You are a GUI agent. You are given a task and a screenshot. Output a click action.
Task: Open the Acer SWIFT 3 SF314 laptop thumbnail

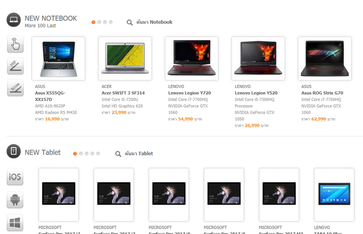click(x=125, y=58)
